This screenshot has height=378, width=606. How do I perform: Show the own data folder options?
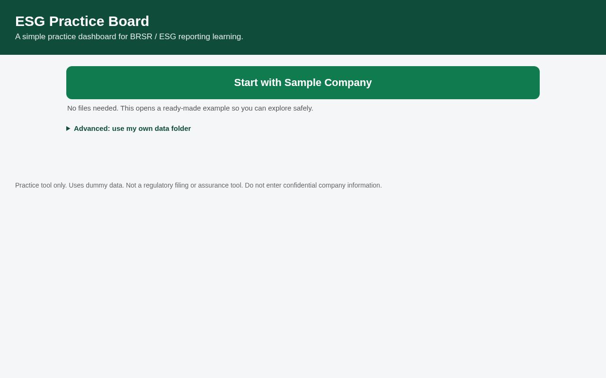[129, 129]
